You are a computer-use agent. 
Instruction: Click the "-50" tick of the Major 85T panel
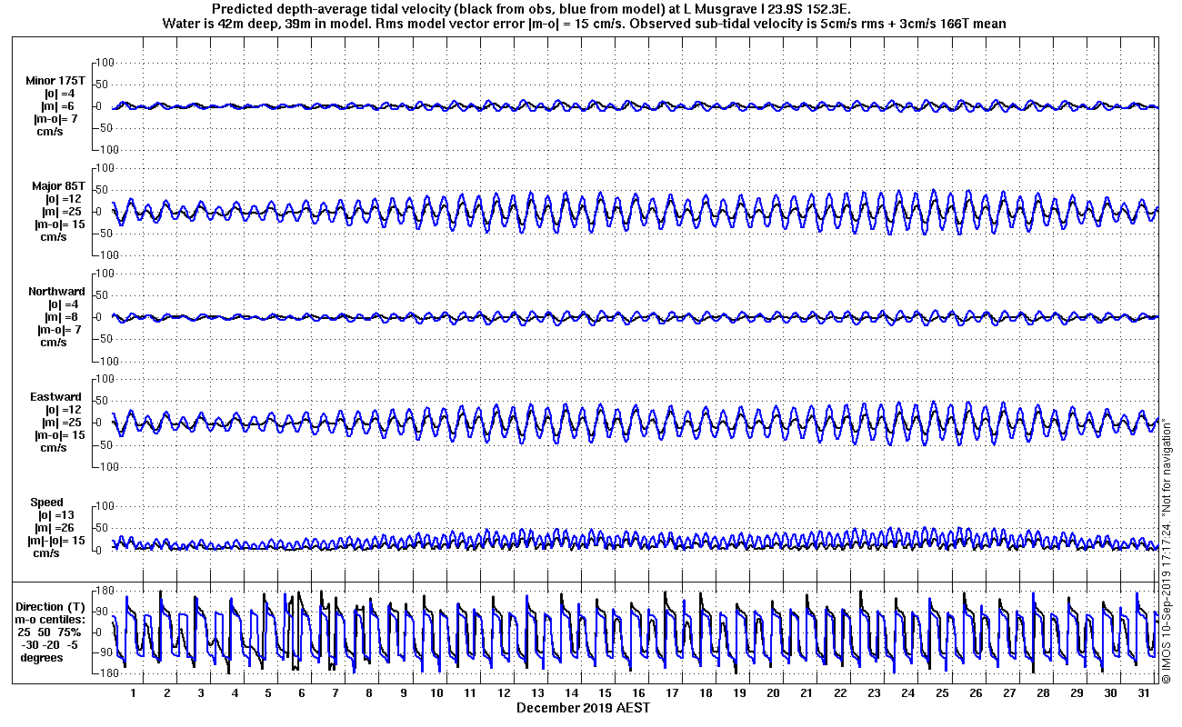pyautogui.click(x=105, y=234)
